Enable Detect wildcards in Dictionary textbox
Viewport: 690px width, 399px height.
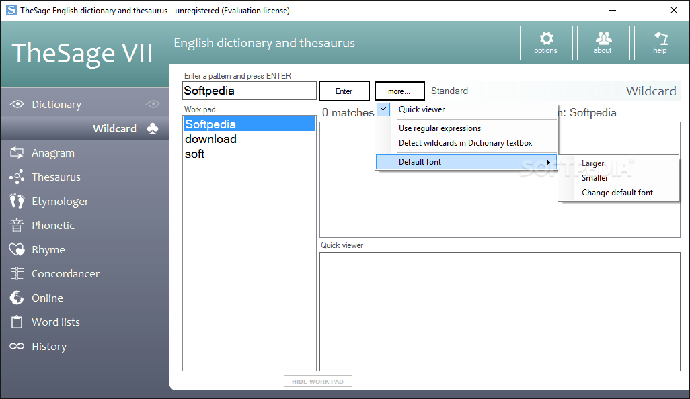tap(467, 143)
